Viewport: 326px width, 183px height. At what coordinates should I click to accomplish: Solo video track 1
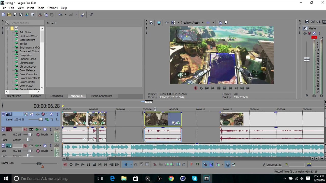(x=57, y=114)
